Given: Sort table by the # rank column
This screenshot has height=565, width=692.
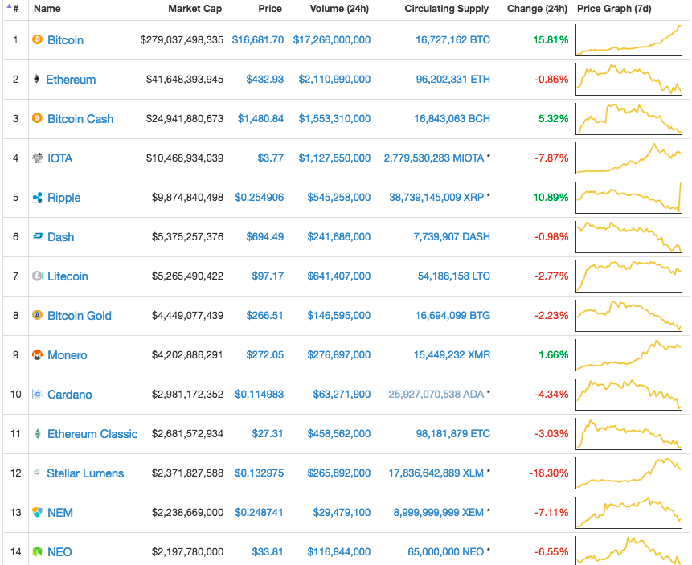Looking at the screenshot, I should [x=15, y=9].
